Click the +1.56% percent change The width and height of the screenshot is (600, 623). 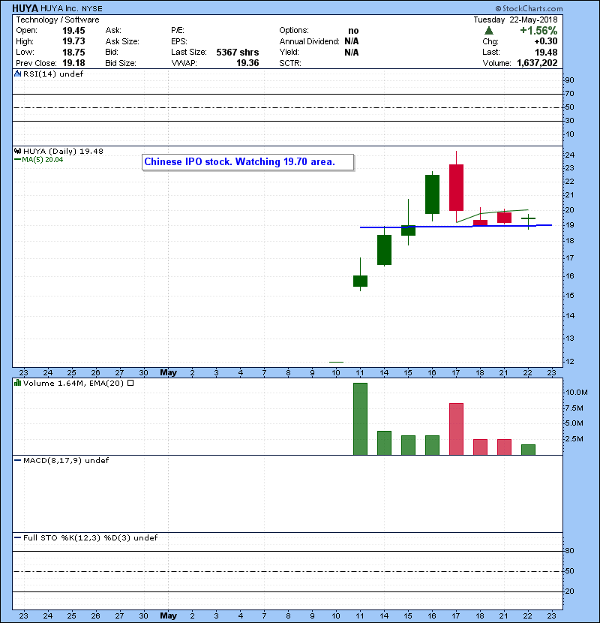coord(538,31)
